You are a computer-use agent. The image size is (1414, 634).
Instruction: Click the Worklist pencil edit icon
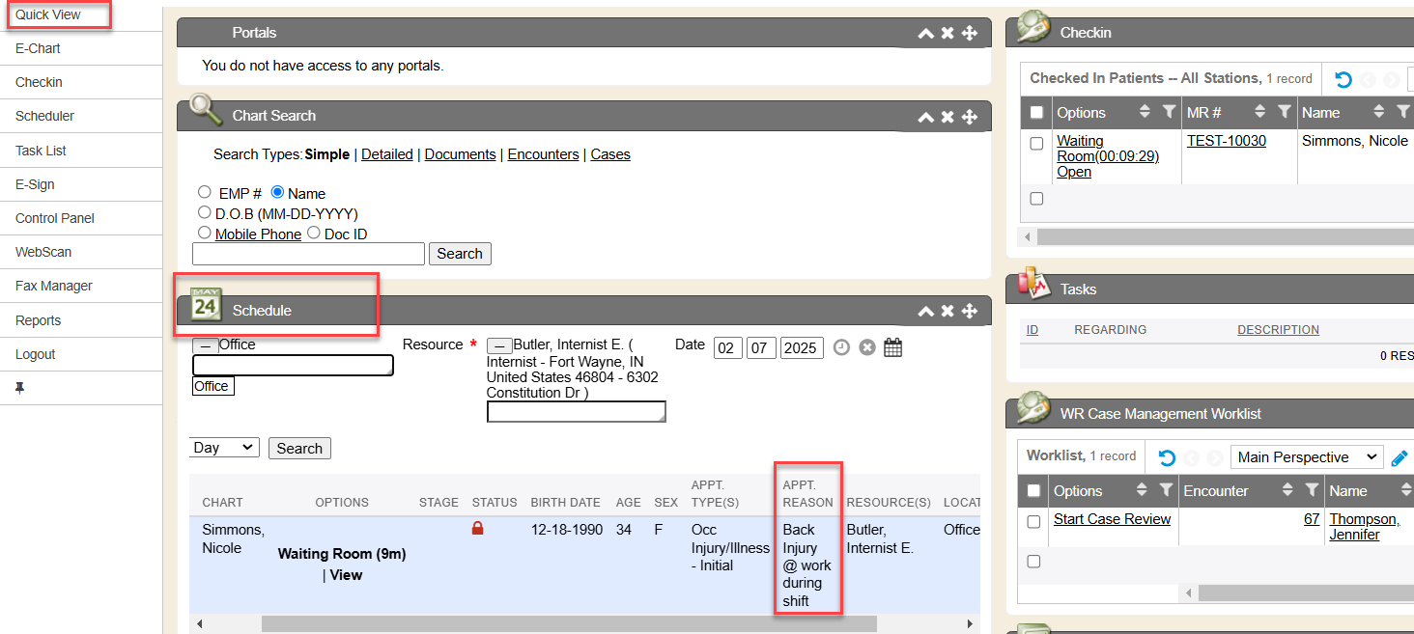1400,457
